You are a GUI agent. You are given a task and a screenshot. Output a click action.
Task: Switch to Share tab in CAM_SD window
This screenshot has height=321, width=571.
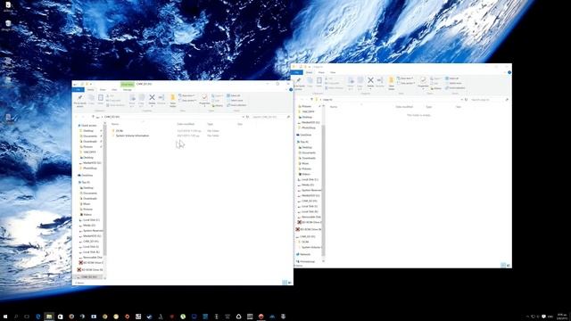click(x=103, y=89)
